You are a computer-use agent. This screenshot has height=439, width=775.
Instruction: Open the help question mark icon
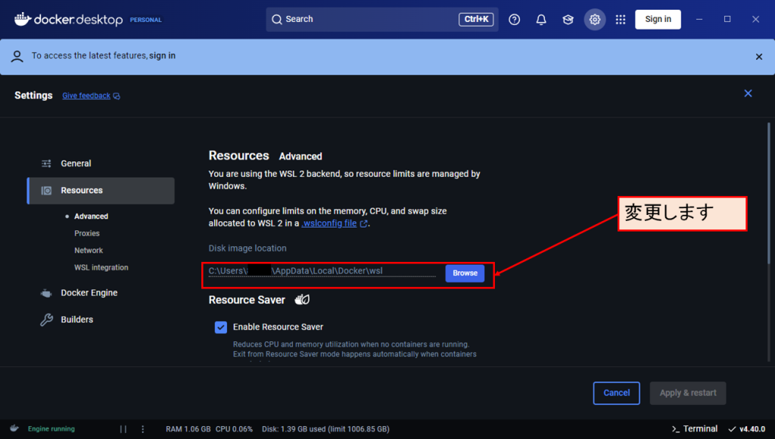tap(514, 19)
